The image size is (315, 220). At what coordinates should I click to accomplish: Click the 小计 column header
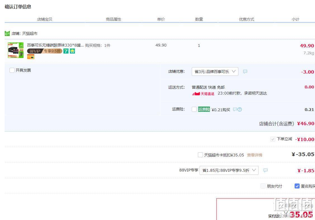(x=295, y=19)
